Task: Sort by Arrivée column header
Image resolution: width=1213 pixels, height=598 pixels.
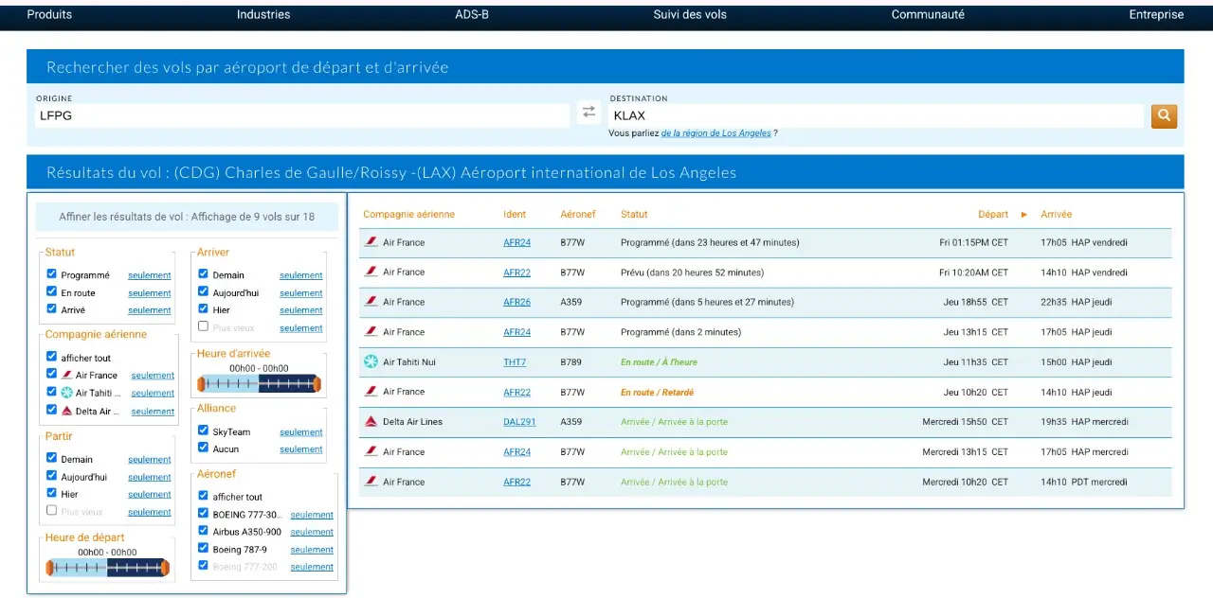Action: pos(1056,215)
